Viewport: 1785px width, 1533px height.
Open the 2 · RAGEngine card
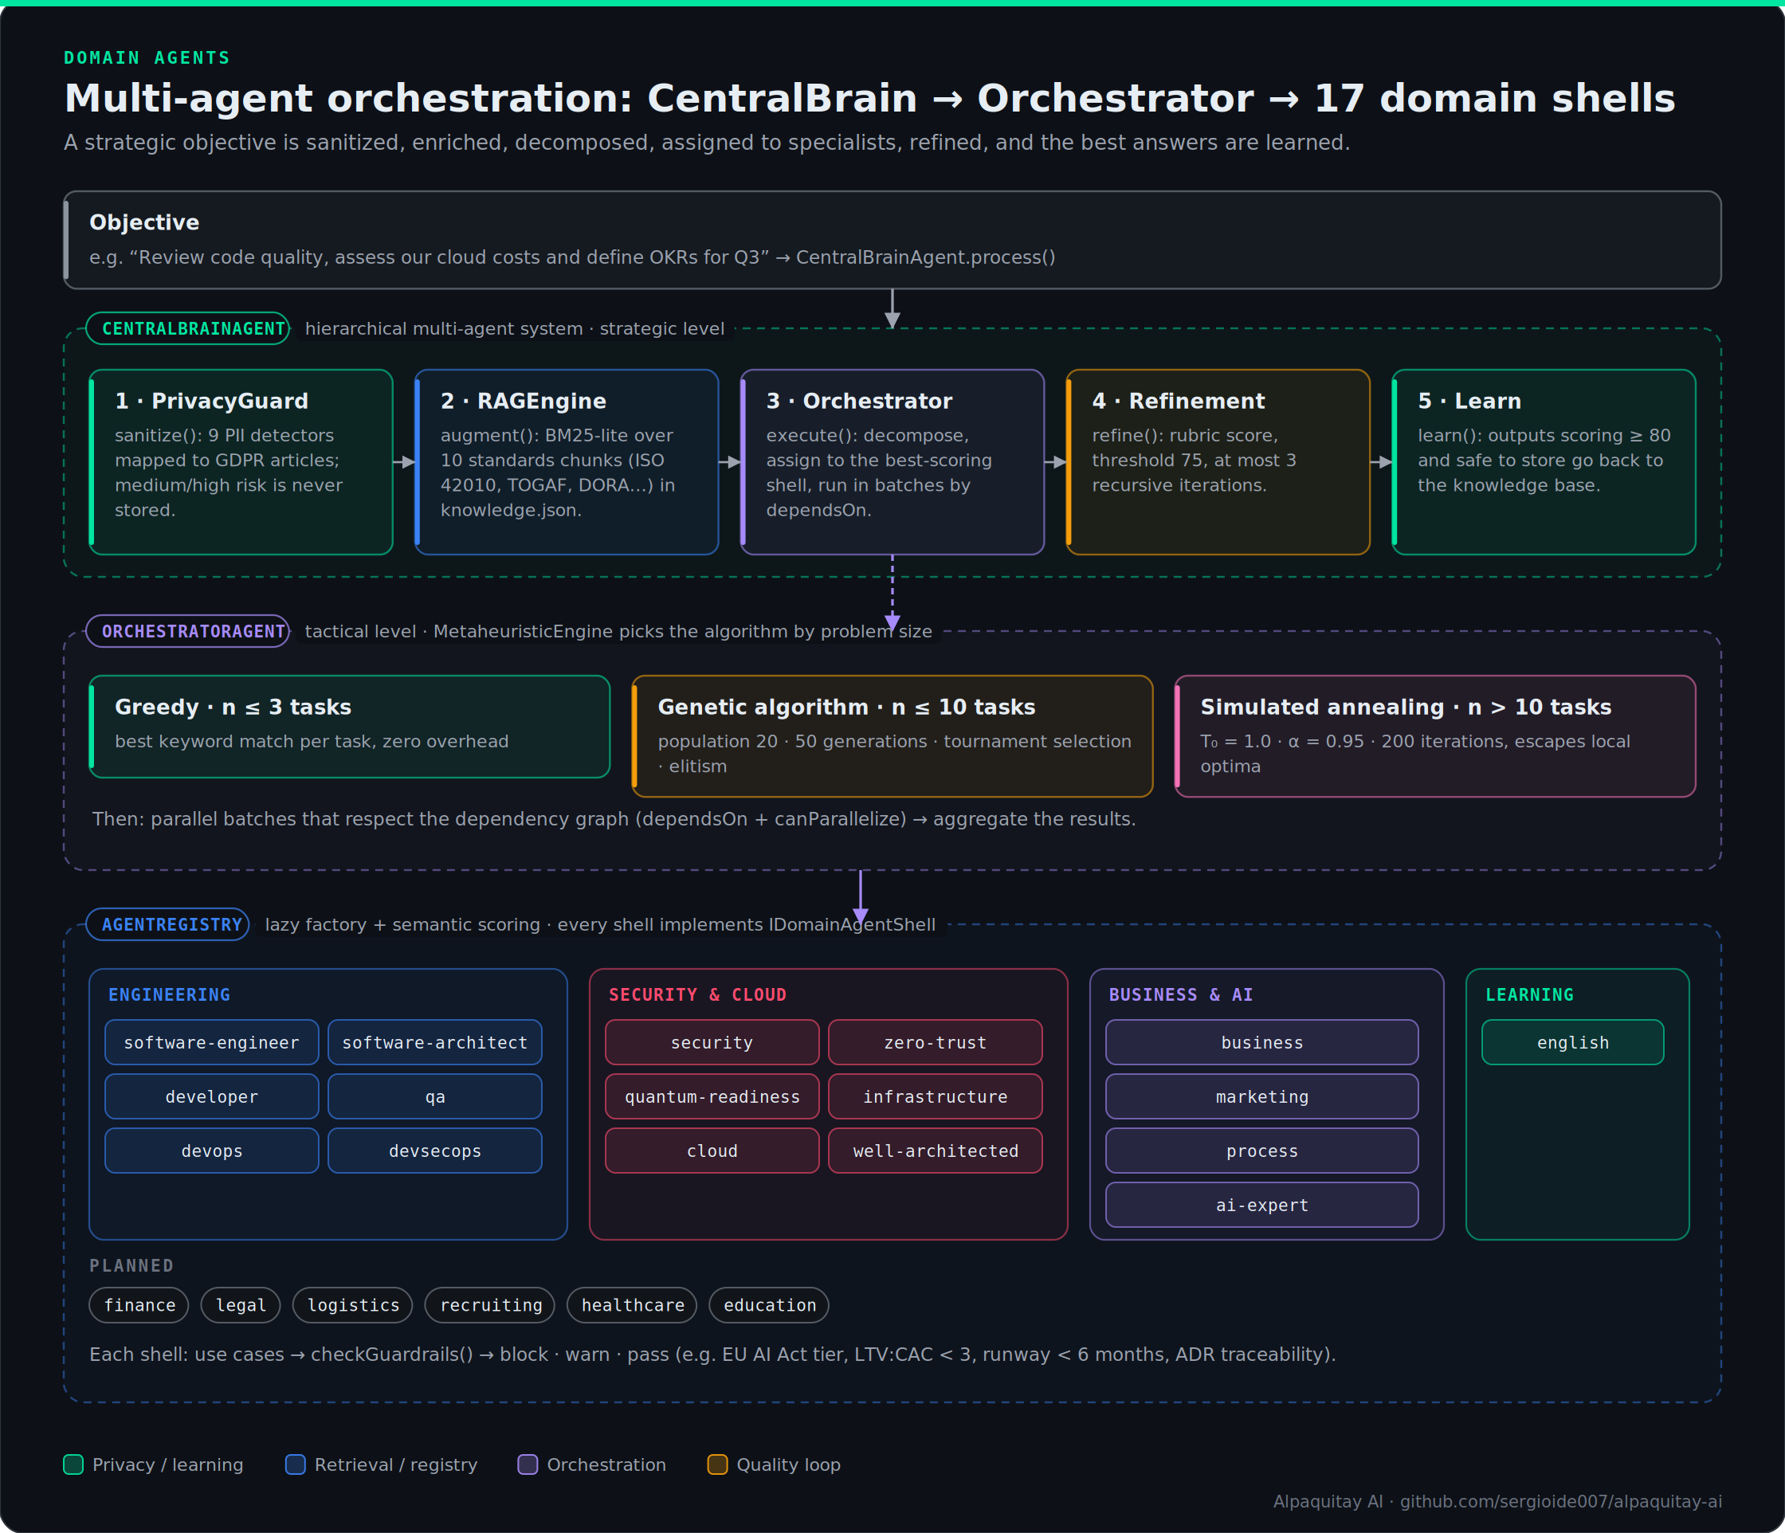pyautogui.click(x=567, y=462)
